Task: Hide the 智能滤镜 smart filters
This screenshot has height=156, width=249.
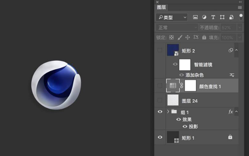Action: (175, 64)
